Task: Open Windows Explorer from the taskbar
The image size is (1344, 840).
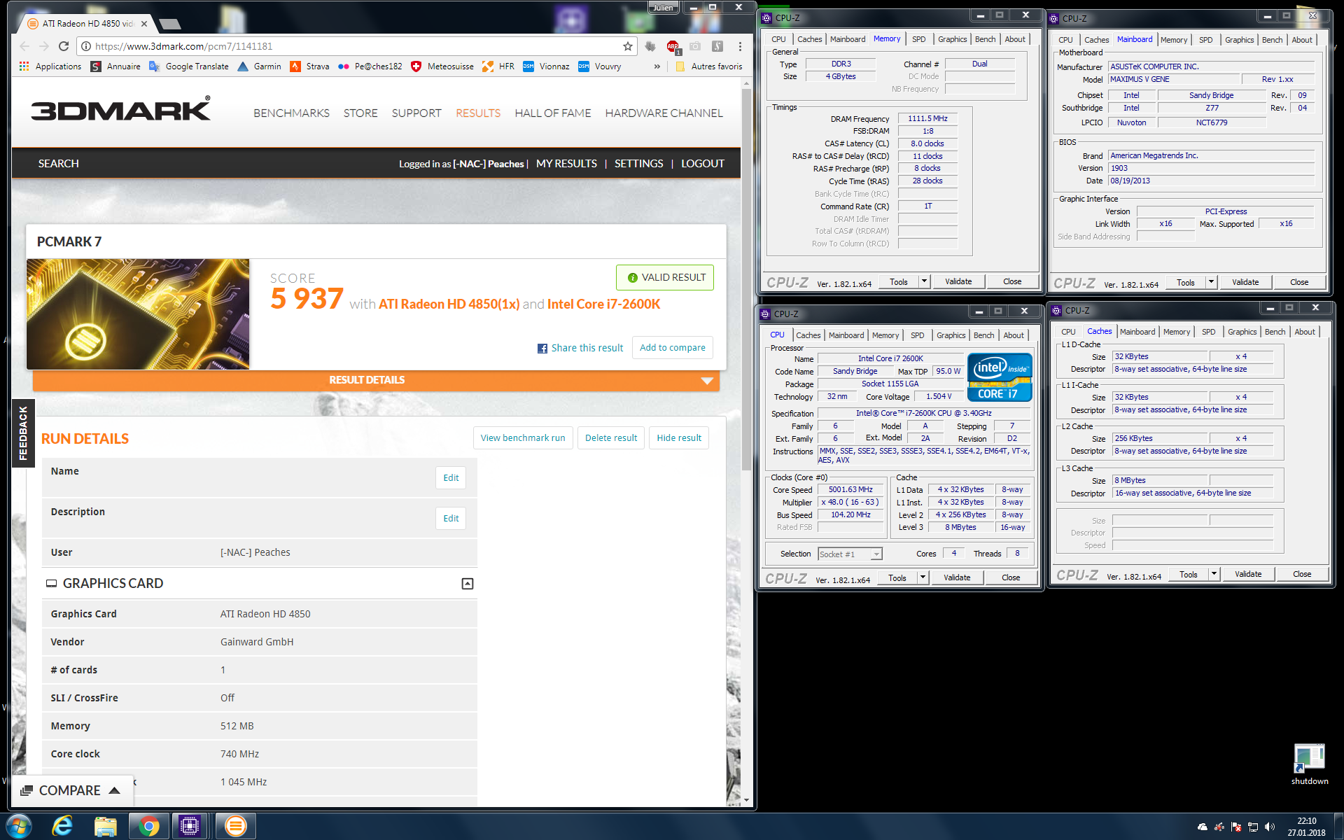Action: [x=106, y=827]
